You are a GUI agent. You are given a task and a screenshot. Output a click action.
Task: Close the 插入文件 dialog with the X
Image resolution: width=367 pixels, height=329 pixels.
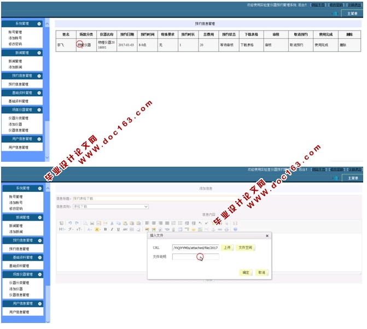pos(267,236)
